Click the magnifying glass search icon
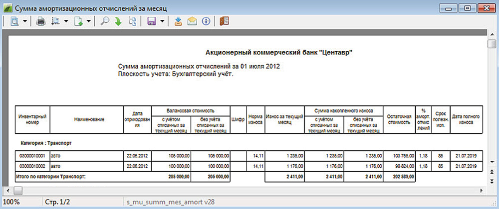 (105, 21)
